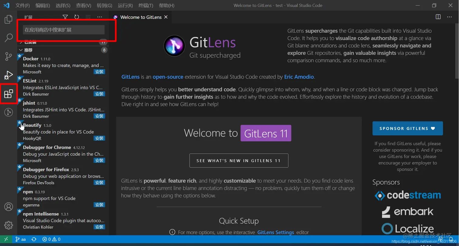Open 查看(V) menu

tap(83, 5)
